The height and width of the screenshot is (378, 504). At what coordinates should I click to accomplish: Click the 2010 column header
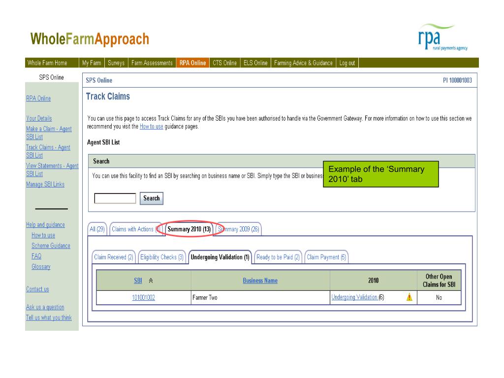pos(373,281)
